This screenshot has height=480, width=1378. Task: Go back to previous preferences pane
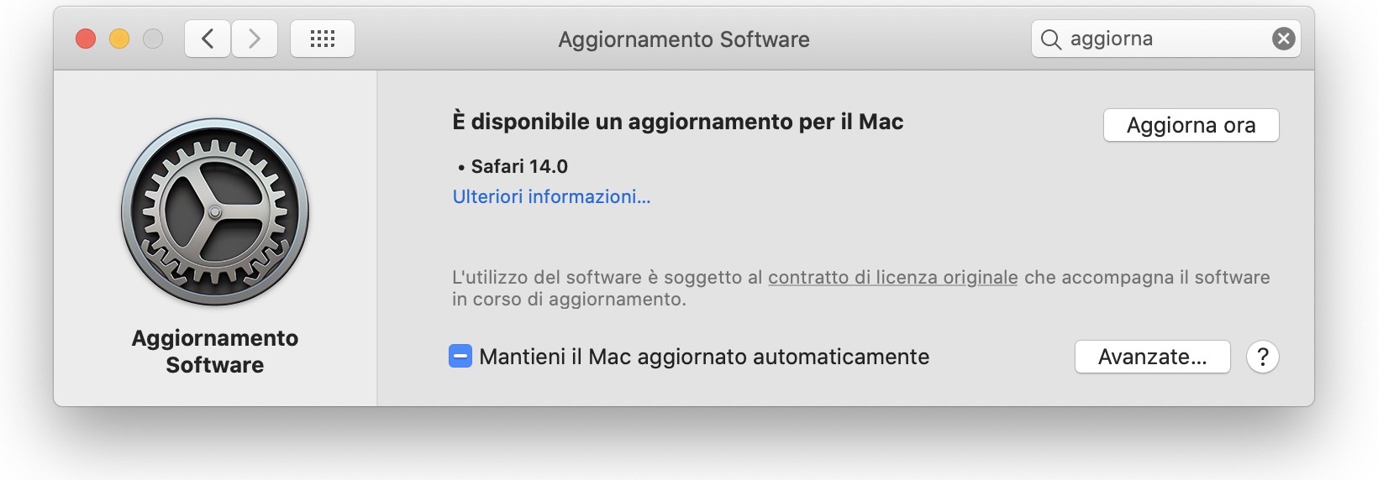click(x=208, y=39)
